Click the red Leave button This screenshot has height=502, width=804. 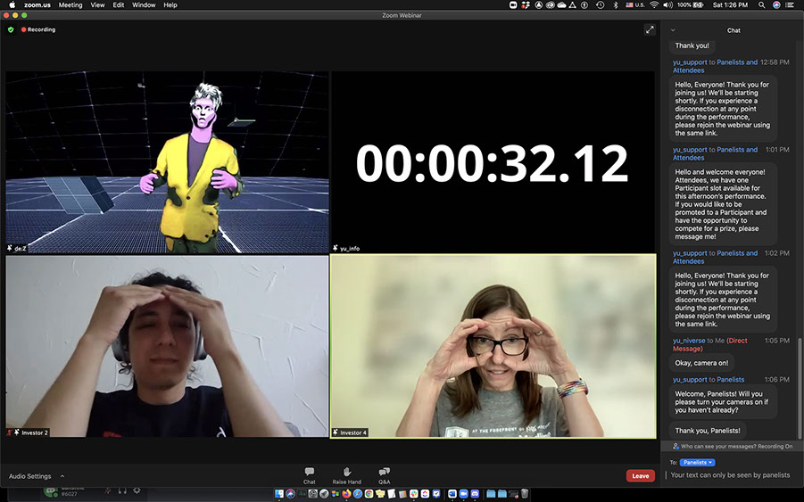click(x=640, y=476)
